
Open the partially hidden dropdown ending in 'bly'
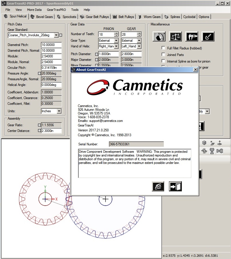tap(207, 111)
